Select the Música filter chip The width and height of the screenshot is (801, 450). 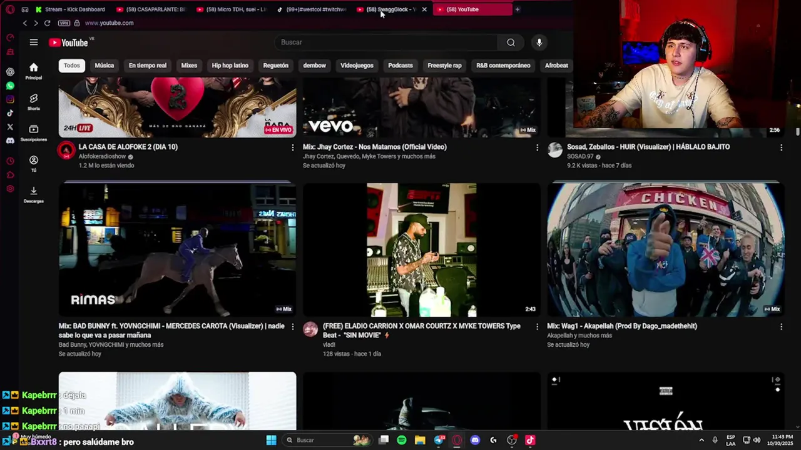105,66
